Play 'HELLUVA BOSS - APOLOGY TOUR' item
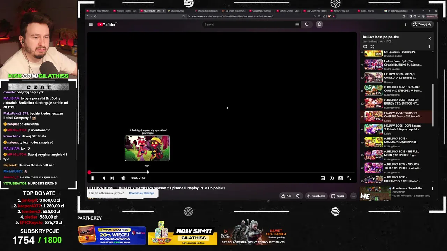Image resolution: width=447 pixels, height=251 pixels. [396, 168]
